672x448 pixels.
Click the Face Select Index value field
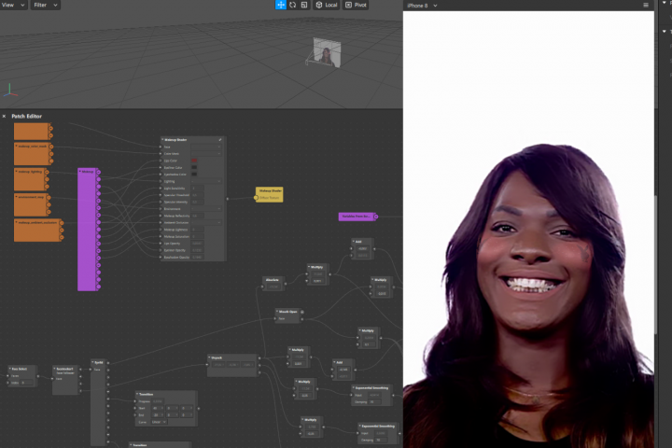(x=27, y=383)
